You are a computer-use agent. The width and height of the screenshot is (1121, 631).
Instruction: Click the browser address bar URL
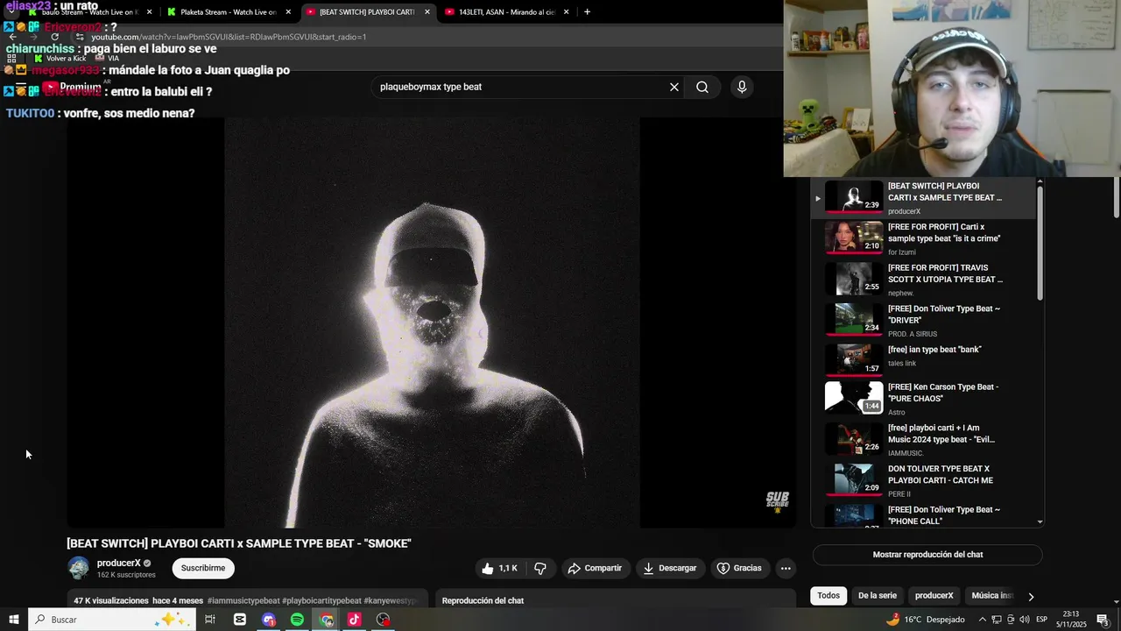tap(229, 37)
